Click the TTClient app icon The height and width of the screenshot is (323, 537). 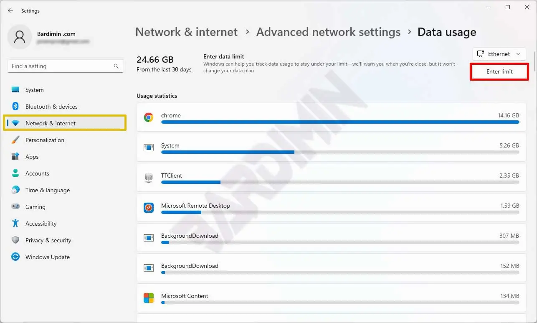pos(148,178)
